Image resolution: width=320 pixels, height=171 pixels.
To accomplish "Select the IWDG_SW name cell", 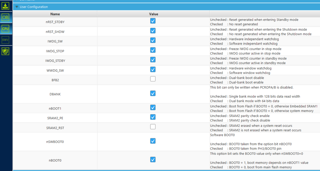I will pos(55,41).
